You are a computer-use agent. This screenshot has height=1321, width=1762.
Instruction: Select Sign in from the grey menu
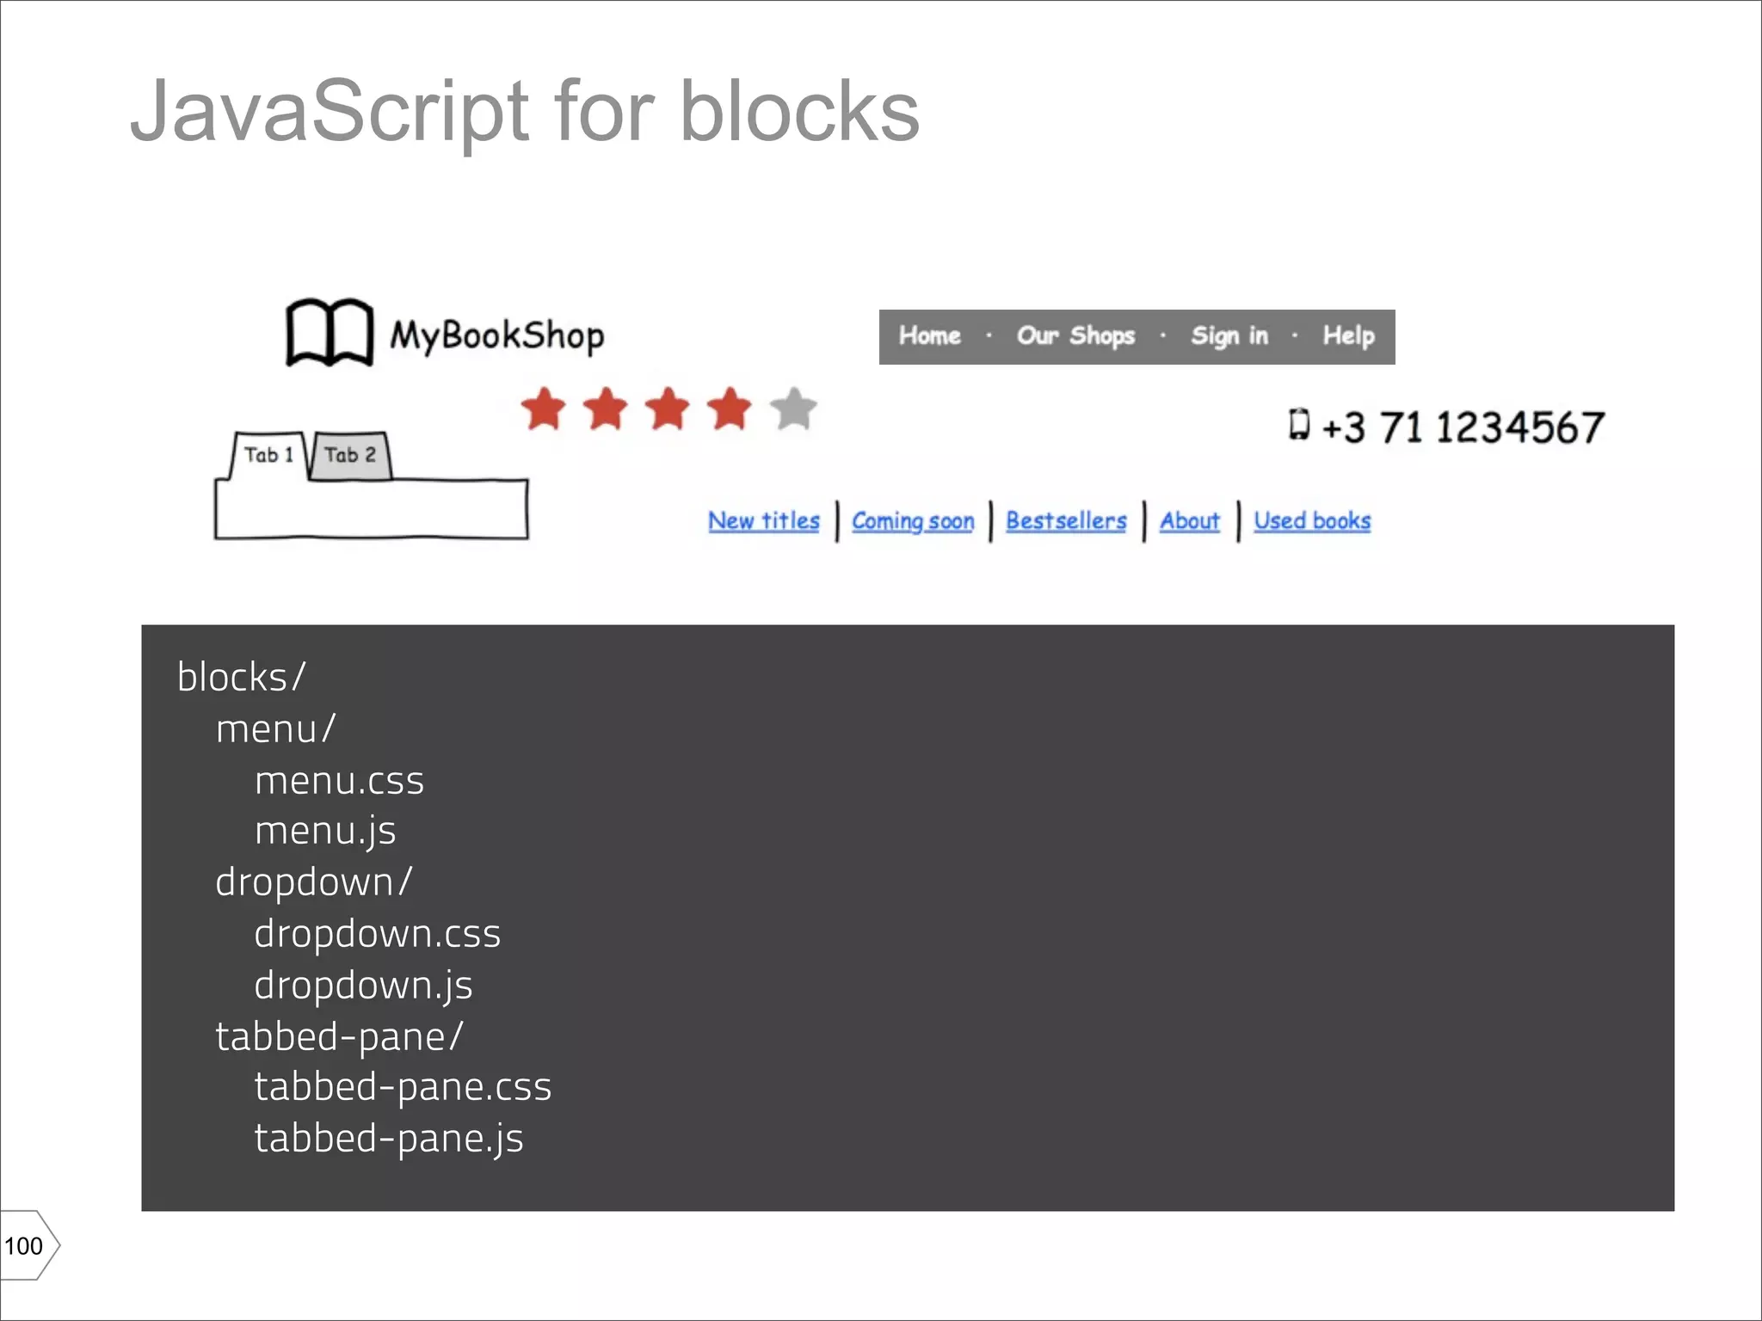[x=1229, y=336]
